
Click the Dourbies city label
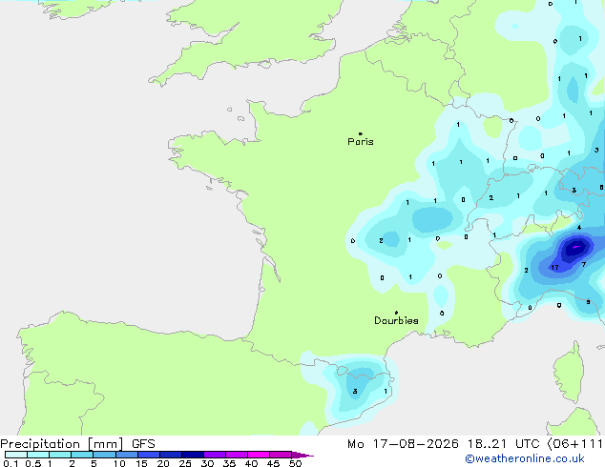(x=396, y=320)
